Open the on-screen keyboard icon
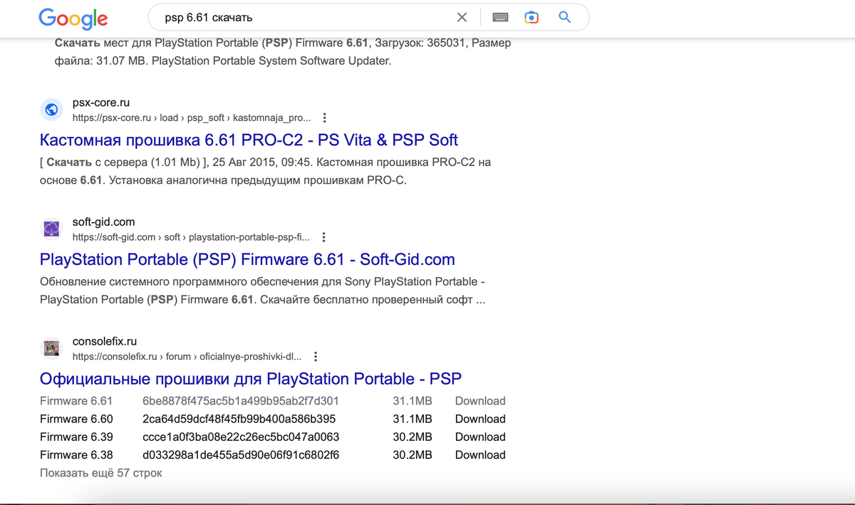The height and width of the screenshot is (505, 855). [500, 17]
